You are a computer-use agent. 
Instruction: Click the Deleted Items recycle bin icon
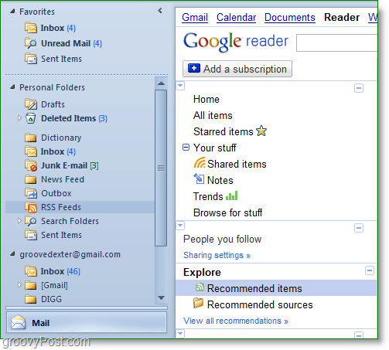click(31, 118)
